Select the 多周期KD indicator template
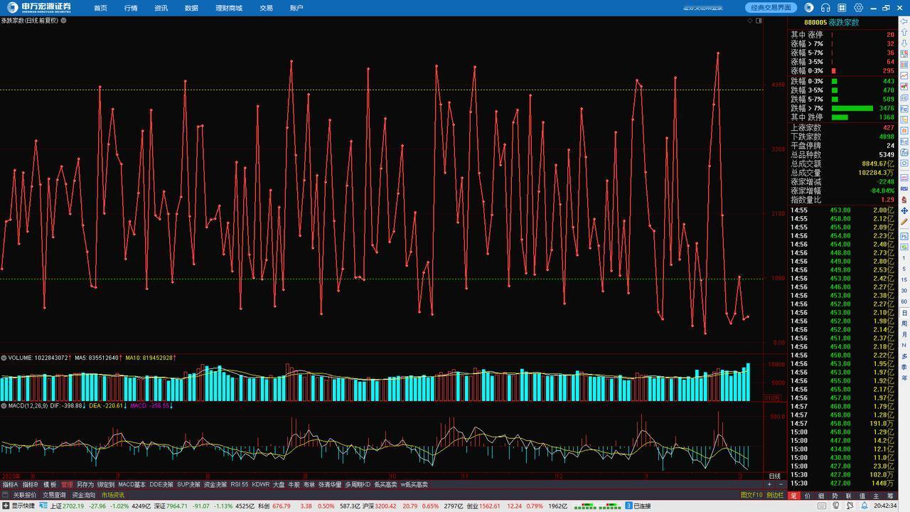 point(358,484)
